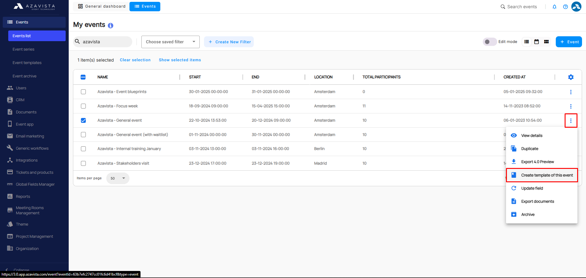Uncheck the Azavista - General event checkbox

[x=83, y=120]
